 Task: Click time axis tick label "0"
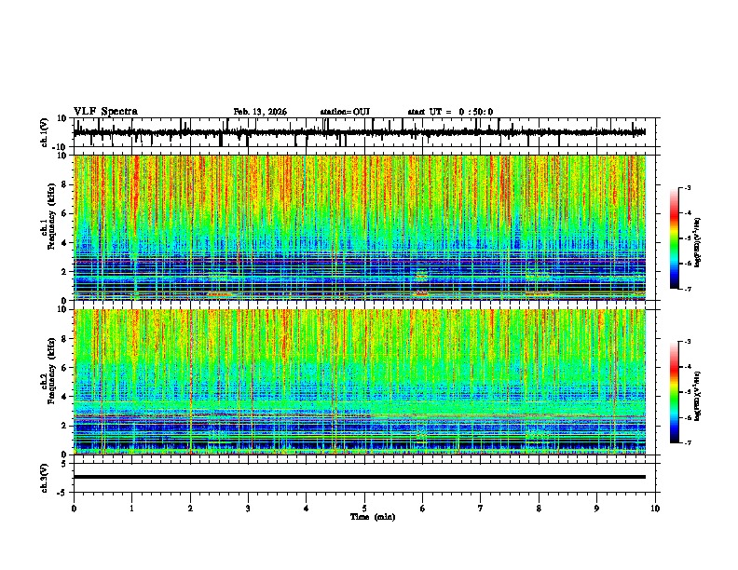click(74, 509)
